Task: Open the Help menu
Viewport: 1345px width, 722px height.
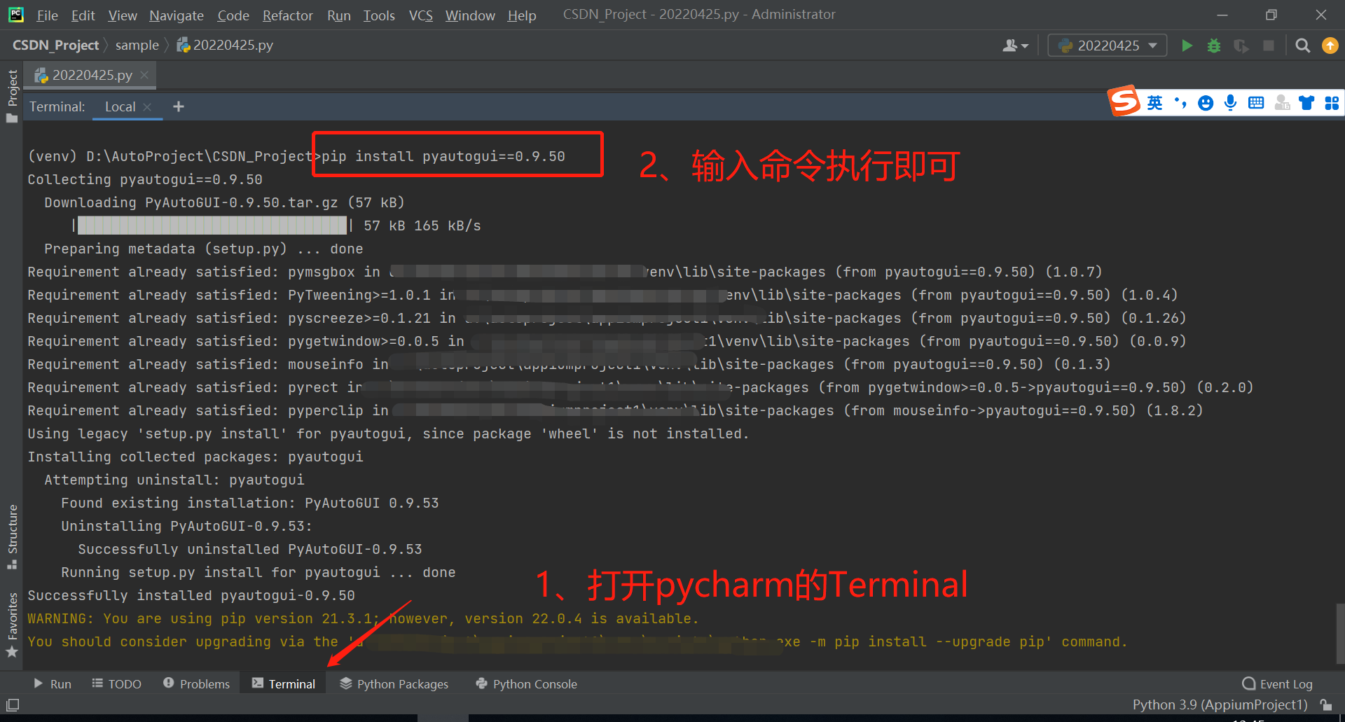Action: point(521,15)
